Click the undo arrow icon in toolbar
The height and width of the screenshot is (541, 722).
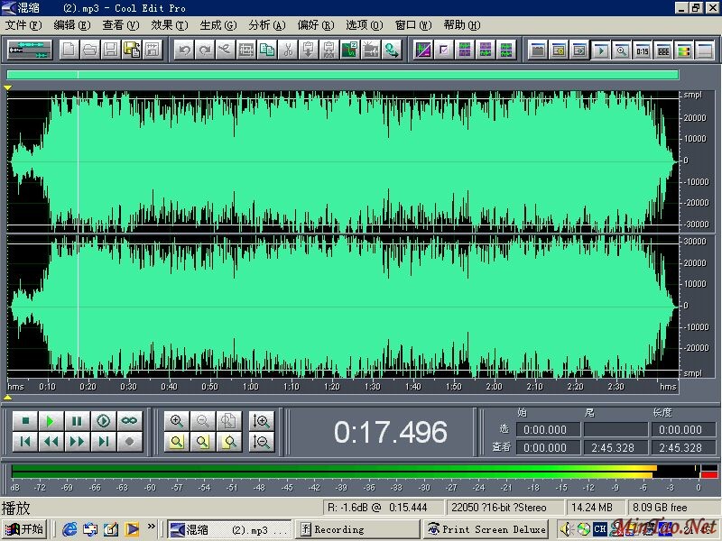point(184,50)
